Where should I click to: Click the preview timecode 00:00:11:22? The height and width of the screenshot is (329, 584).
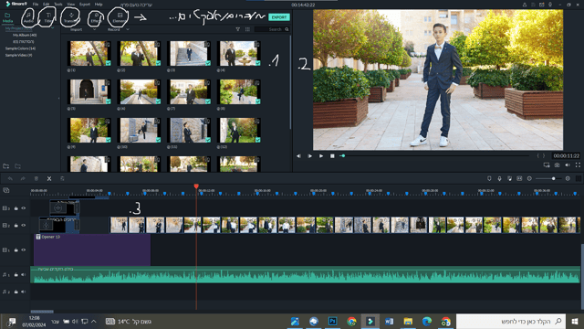point(566,156)
